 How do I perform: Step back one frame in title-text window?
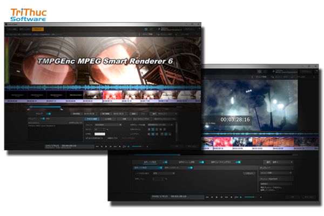pyautogui.click(x=102, y=146)
